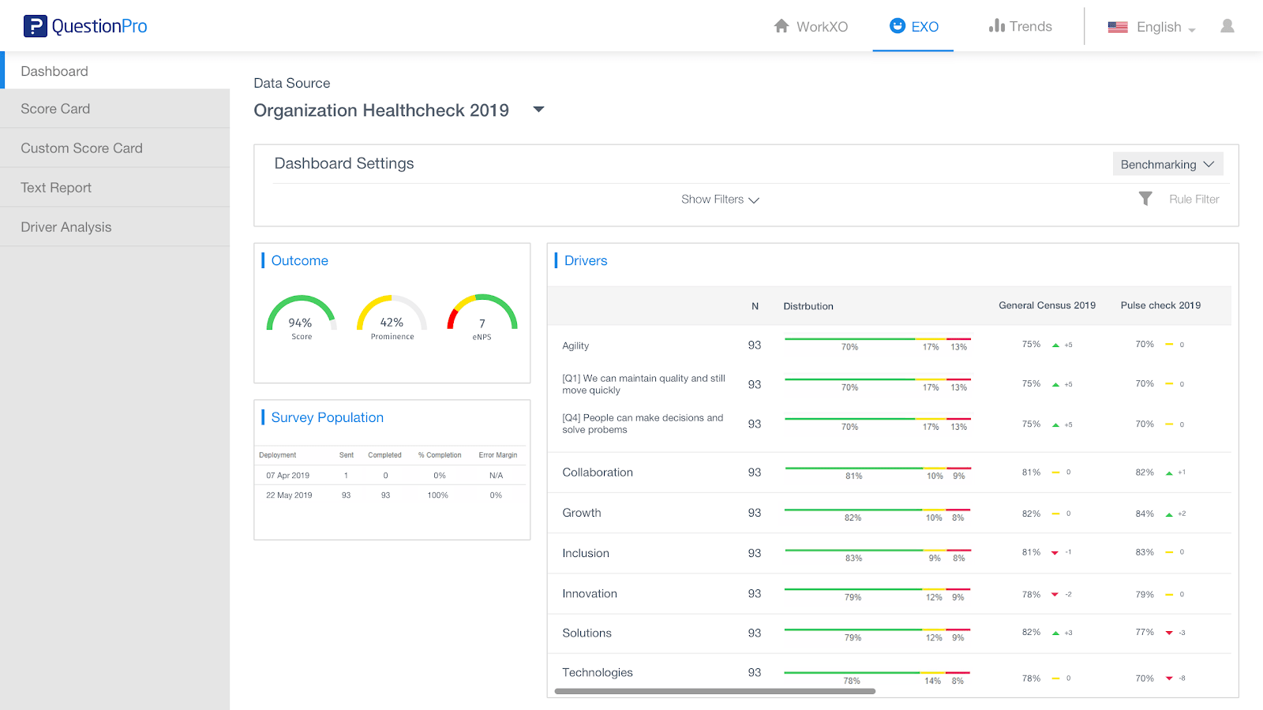
Task: Click the Drivers horizontal scrollbar
Action: (x=714, y=691)
